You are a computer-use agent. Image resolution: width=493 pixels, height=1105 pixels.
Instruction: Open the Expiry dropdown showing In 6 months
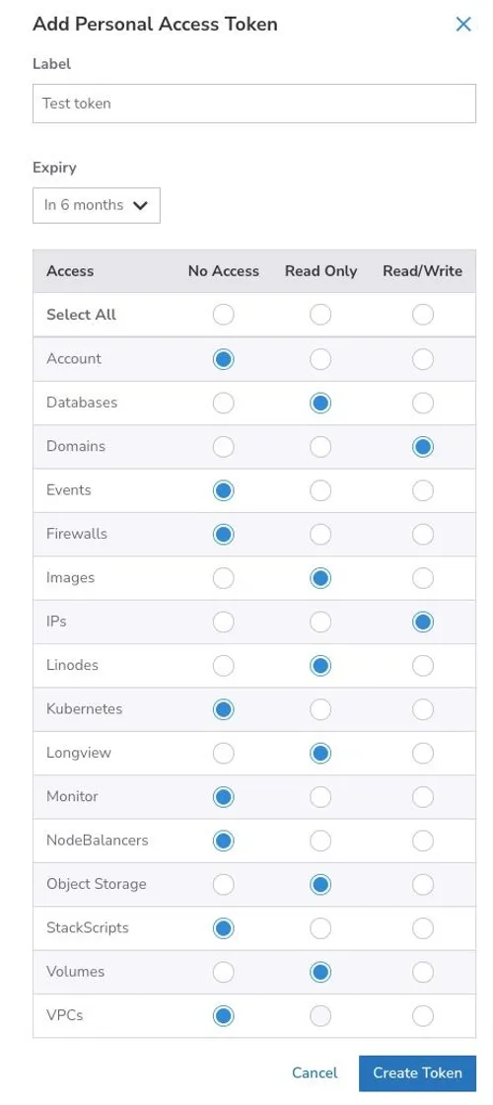(97, 205)
